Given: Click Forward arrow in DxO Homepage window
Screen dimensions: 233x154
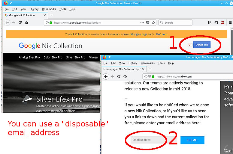Looking at the screenshot, I should (112, 77).
